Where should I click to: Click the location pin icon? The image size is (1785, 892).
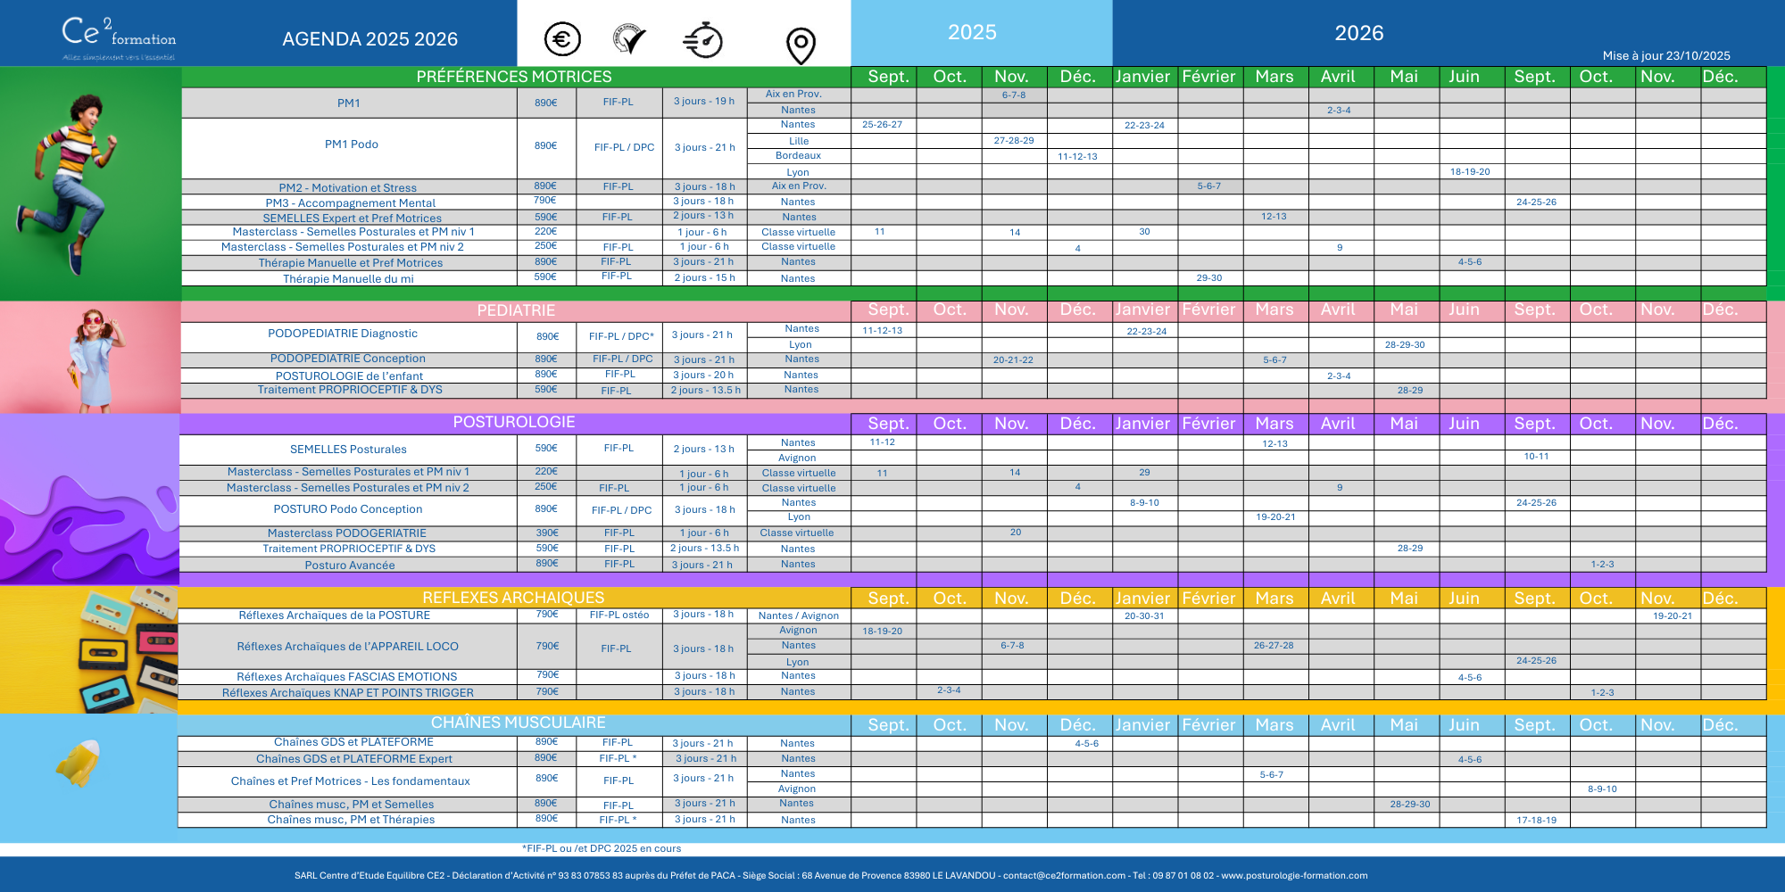(x=801, y=45)
